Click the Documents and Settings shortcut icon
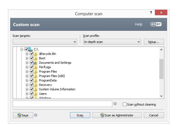The image size is (177, 133). (x=36, y=63)
